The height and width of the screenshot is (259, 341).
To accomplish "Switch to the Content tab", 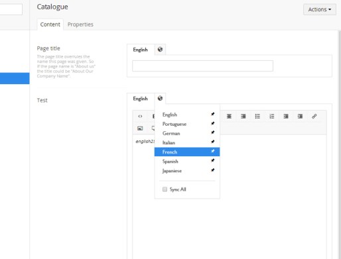I will point(50,25).
